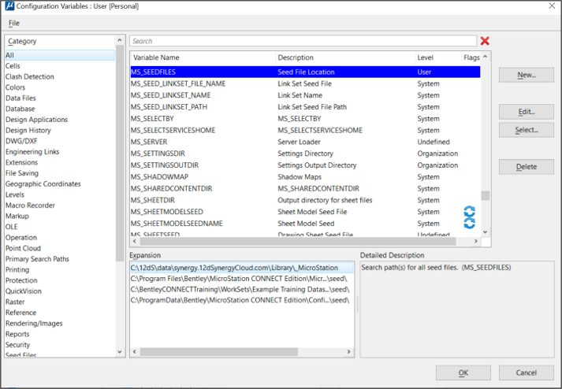562x389 pixels.
Task: Clear the search with the red X icon
Action: (485, 41)
